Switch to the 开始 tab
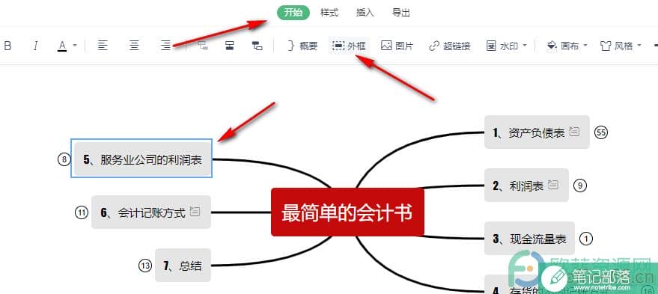The height and width of the screenshot is (294, 658). [x=293, y=13]
